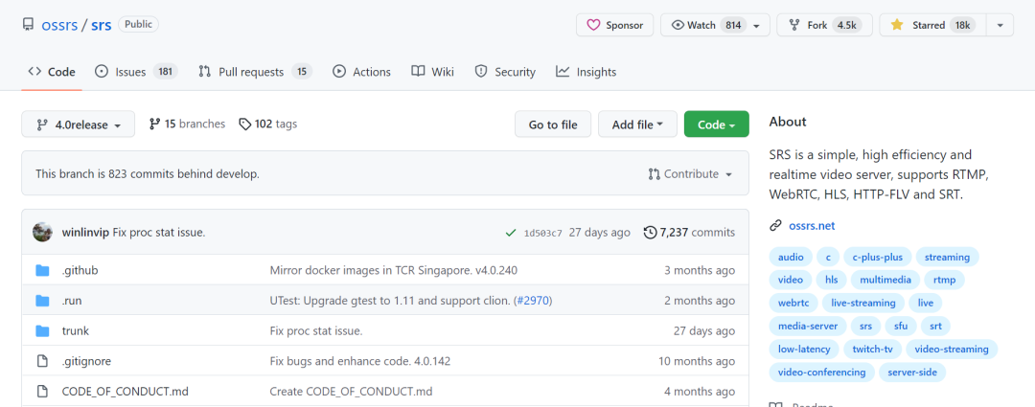Switch to the Issues tab
The height and width of the screenshot is (407, 1035).
tap(136, 72)
